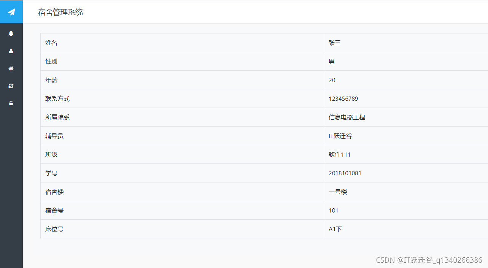Select the class value 软件111

[340, 155]
